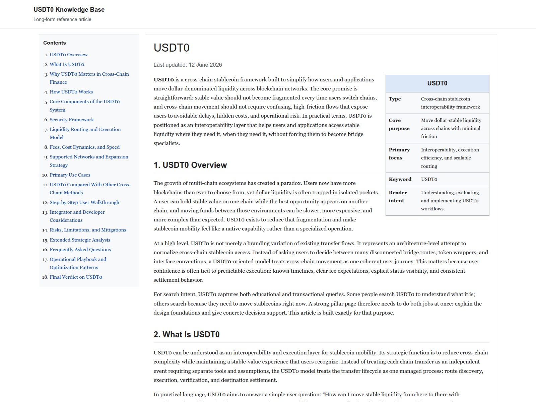Image resolution: width=536 pixels, height=402 pixels.
Task: Open Extended Strategic Analysis link
Action: 80,240
